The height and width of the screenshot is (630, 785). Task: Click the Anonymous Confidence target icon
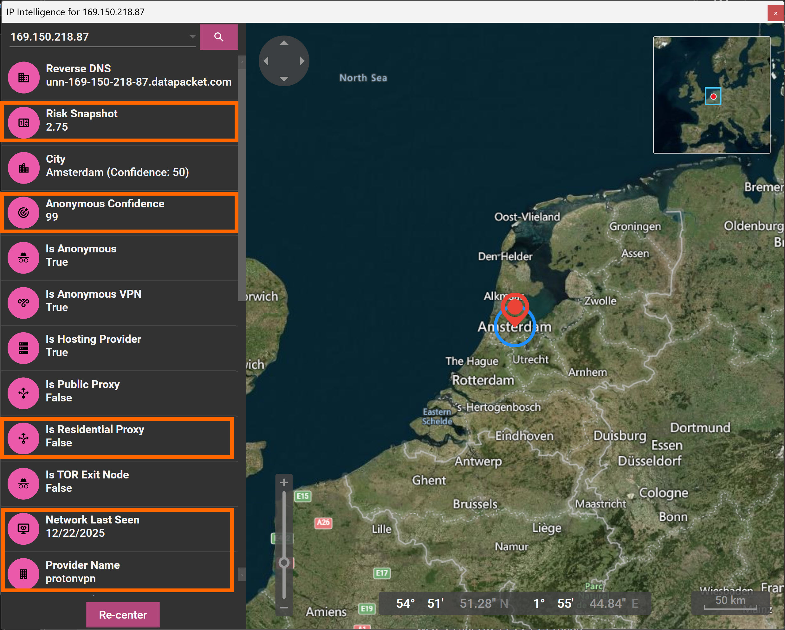click(x=24, y=213)
